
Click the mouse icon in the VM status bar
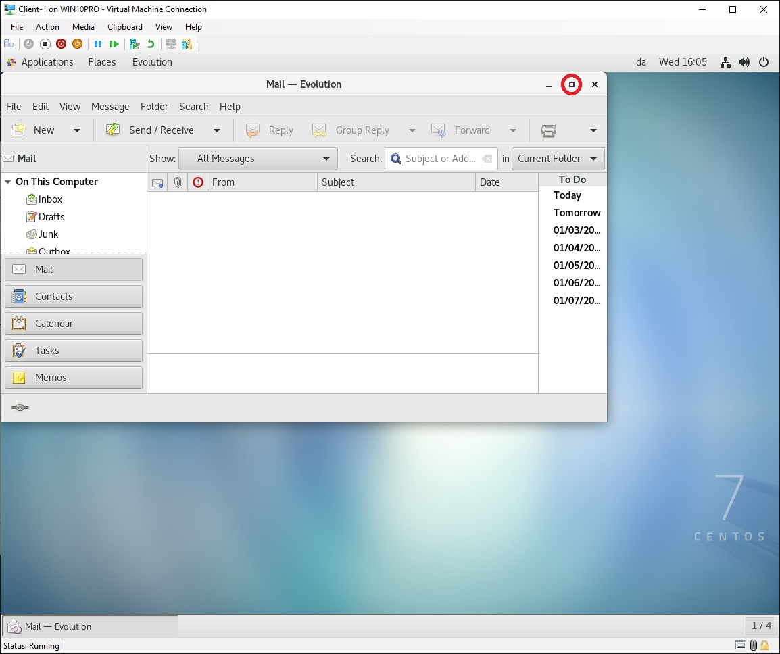tap(754, 645)
